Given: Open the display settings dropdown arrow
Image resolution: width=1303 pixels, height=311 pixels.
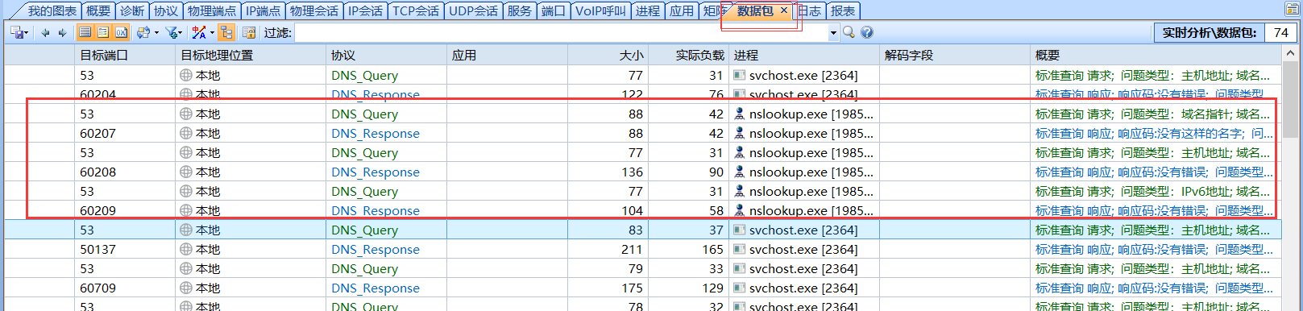Looking at the screenshot, I should point(156,33).
